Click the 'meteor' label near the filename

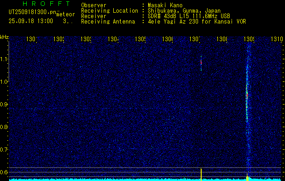coord(66,14)
